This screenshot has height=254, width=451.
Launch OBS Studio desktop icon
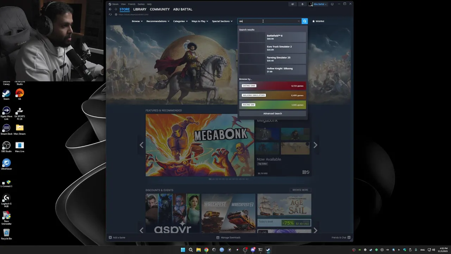click(x=6, y=147)
